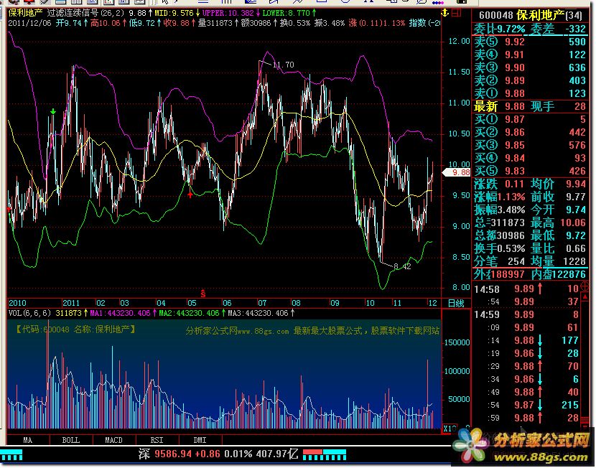
Task: Click the red up-arrow buy signal on chart
Action: click(190, 195)
